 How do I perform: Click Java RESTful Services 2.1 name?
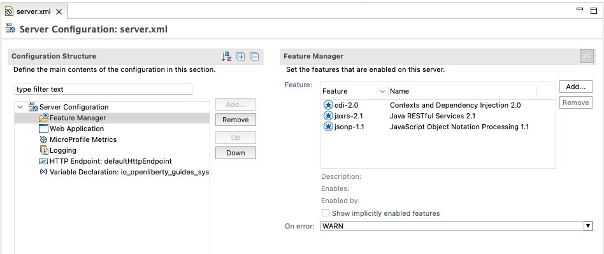tap(433, 116)
